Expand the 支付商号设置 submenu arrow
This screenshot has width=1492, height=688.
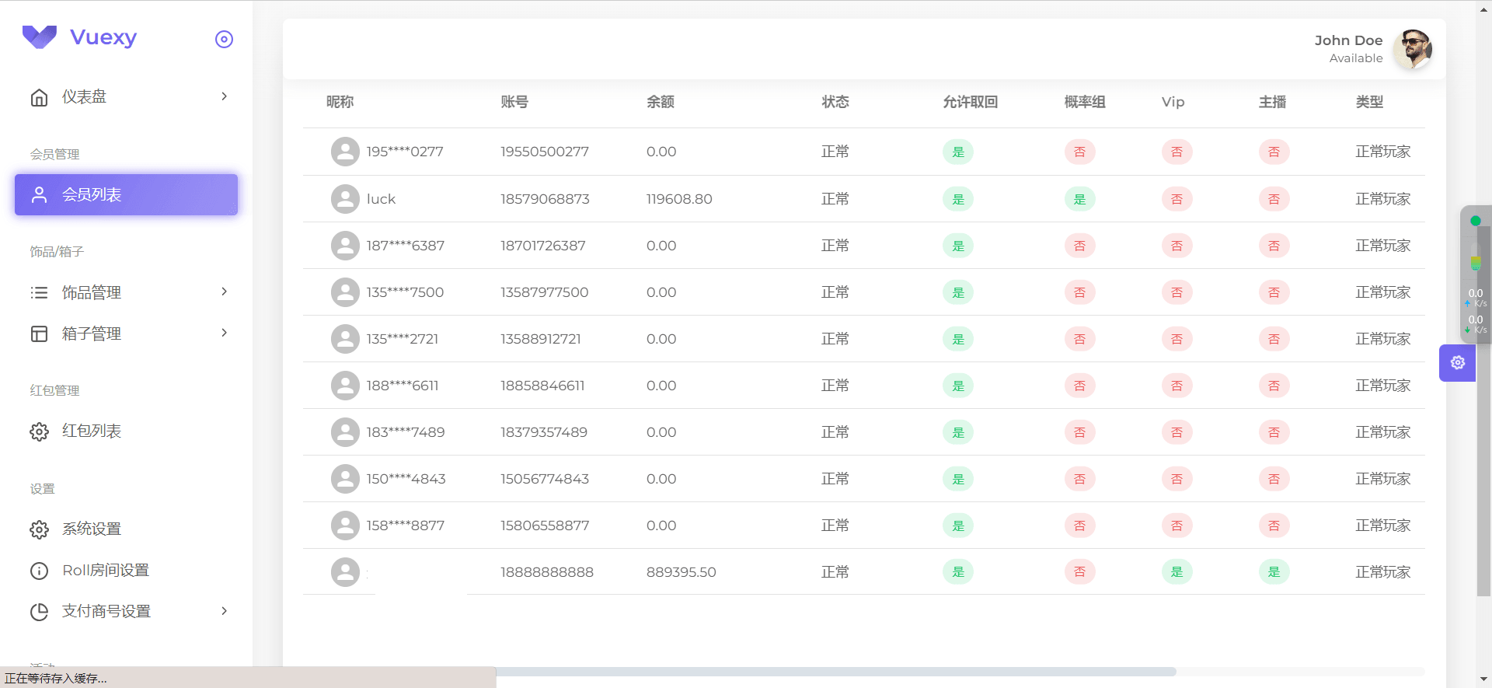(x=224, y=611)
